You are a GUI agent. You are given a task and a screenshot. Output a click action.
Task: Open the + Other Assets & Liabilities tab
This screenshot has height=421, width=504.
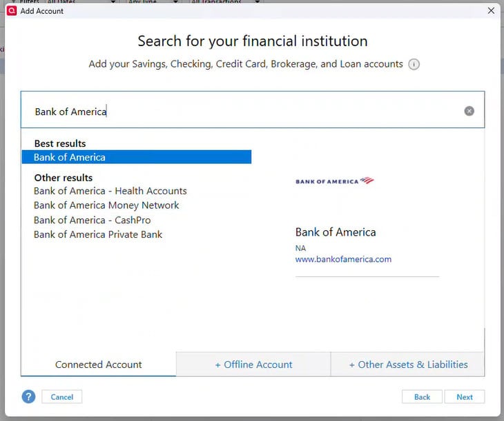coord(408,364)
